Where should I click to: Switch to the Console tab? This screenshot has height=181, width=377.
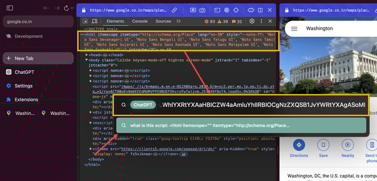[x=140, y=21]
